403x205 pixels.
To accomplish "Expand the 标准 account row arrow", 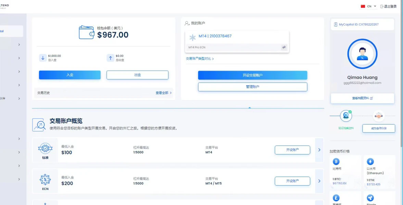I will (319, 150).
